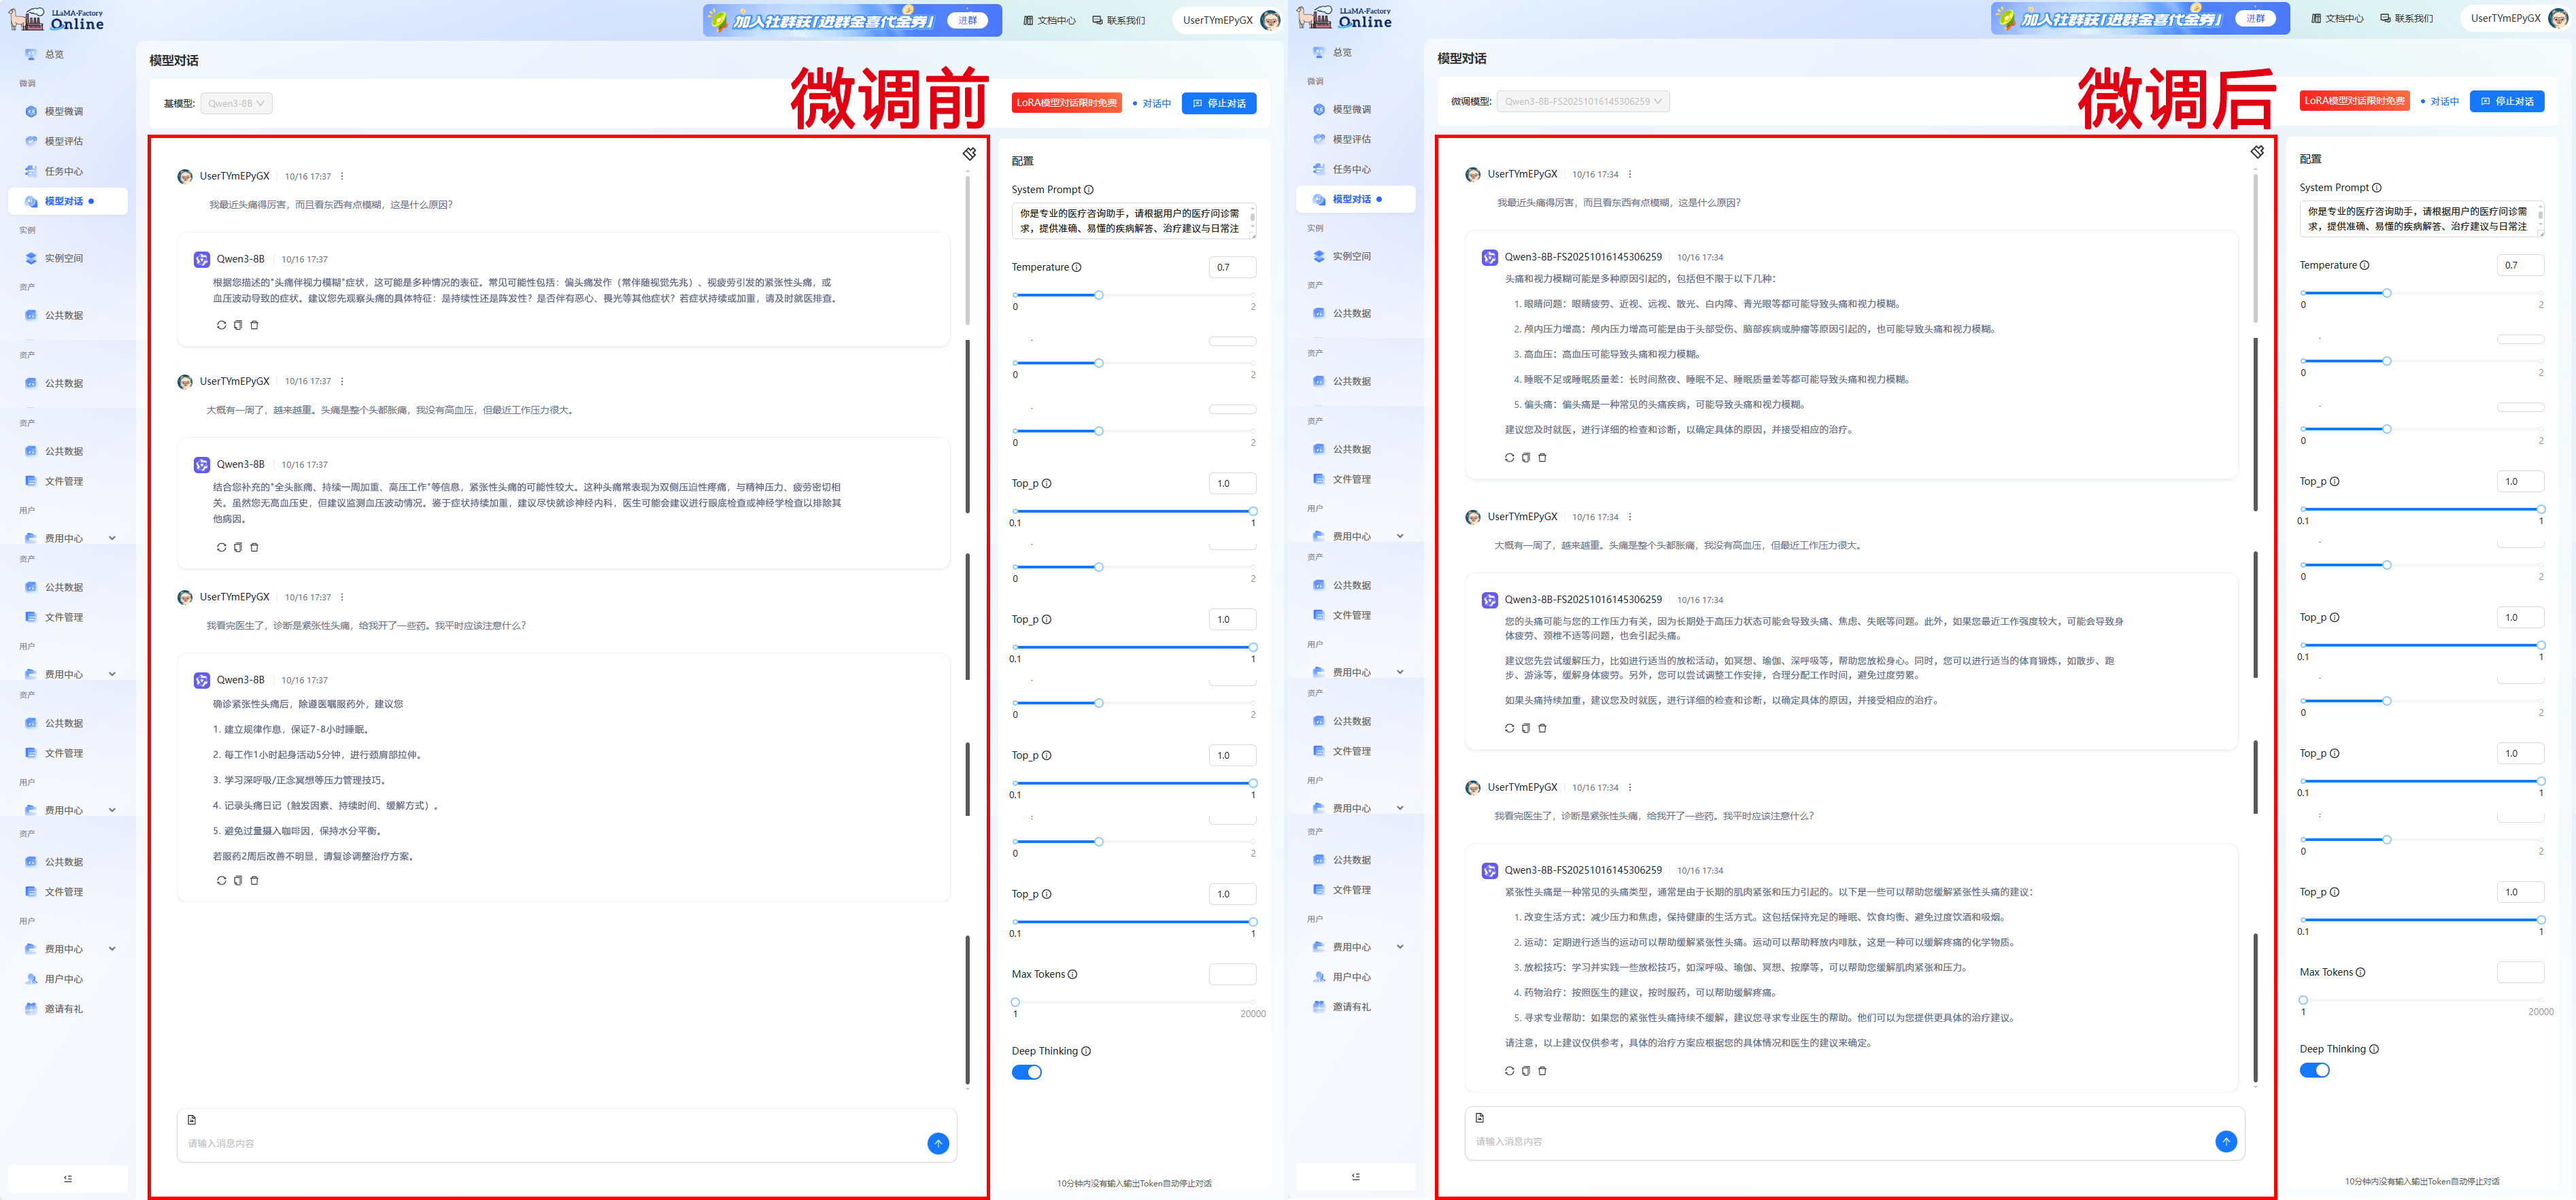Toggle Deep Thinking in the right window
Viewport: 2576px width, 1200px height.
pyautogui.click(x=2314, y=1070)
